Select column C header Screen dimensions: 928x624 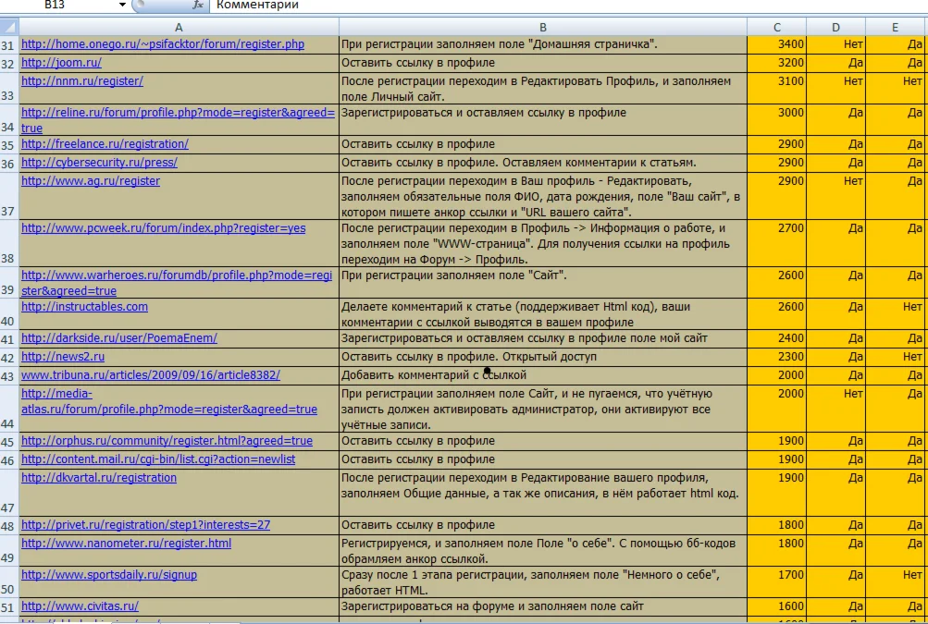point(776,27)
